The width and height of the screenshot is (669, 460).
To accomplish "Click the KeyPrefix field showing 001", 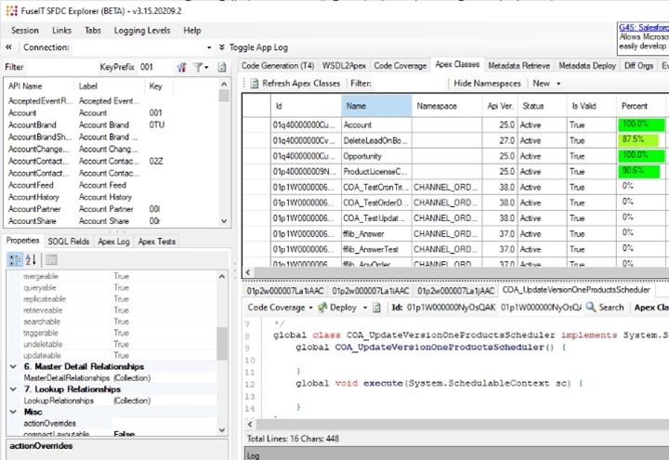I will tap(156, 67).
